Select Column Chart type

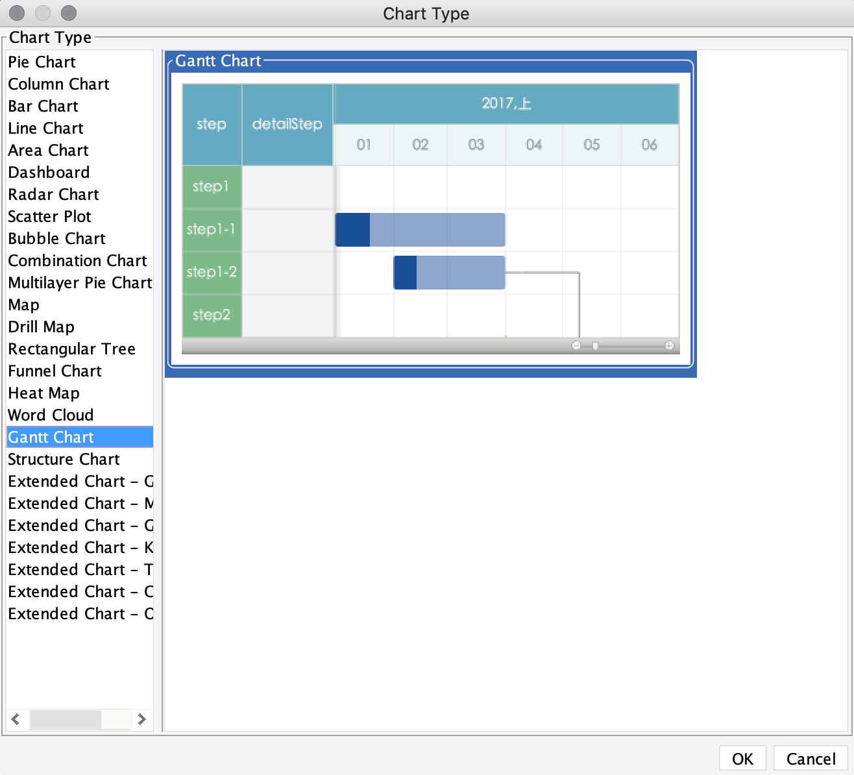(x=58, y=84)
